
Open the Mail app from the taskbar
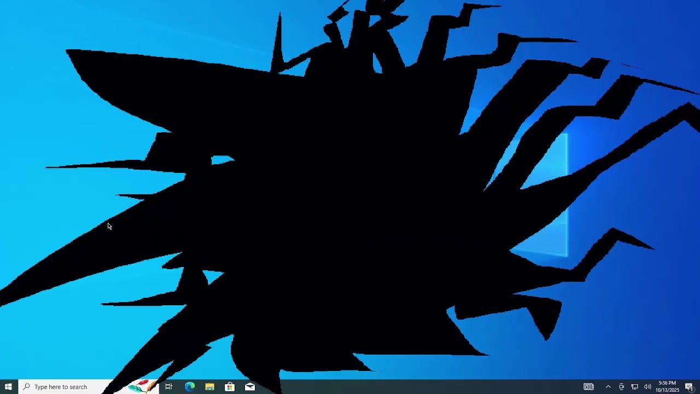[x=250, y=387]
